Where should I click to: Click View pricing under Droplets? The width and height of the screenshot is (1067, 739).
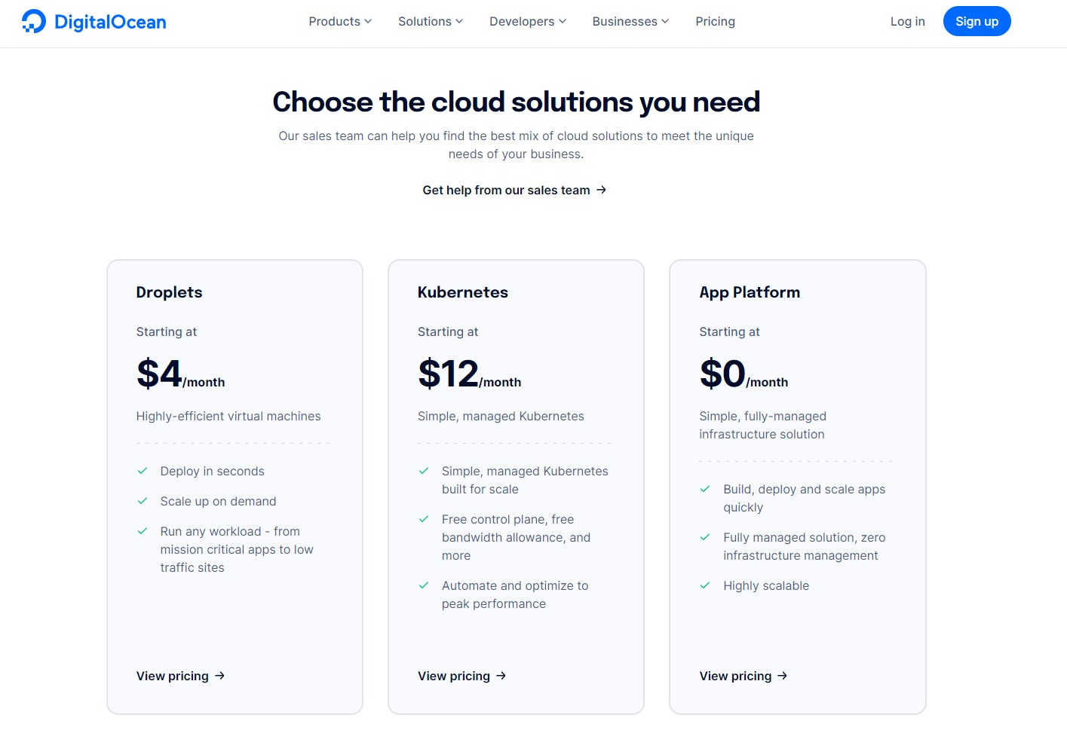click(x=172, y=676)
